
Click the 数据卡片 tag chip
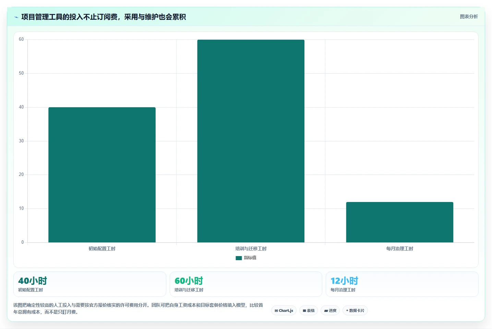tap(355, 311)
